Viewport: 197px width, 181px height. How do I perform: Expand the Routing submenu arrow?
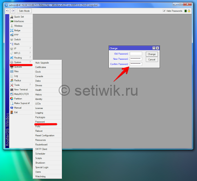tap(30, 57)
